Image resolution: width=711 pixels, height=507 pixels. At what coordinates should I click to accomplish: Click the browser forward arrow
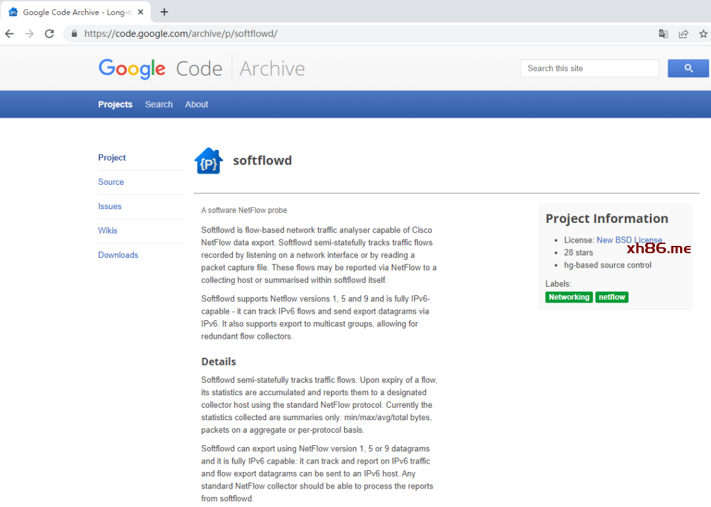29,34
